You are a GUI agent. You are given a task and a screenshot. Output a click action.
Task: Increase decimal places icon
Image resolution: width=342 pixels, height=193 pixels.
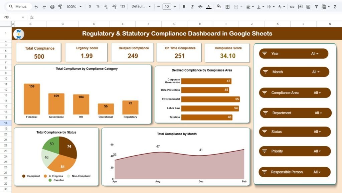[114, 7]
